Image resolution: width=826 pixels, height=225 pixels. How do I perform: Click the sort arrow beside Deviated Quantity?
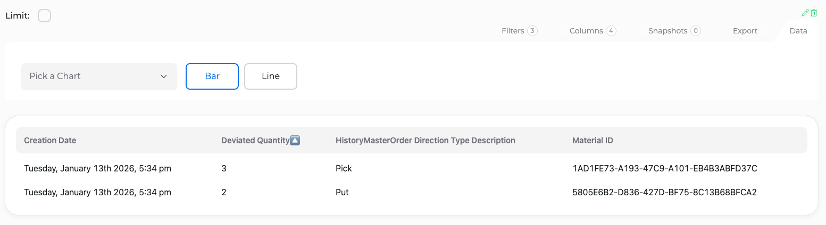click(x=295, y=141)
